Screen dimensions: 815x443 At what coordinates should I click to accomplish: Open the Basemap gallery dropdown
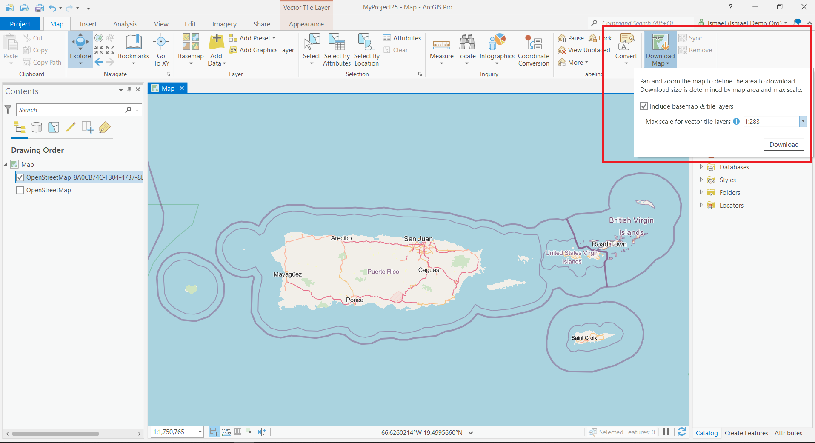[191, 64]
